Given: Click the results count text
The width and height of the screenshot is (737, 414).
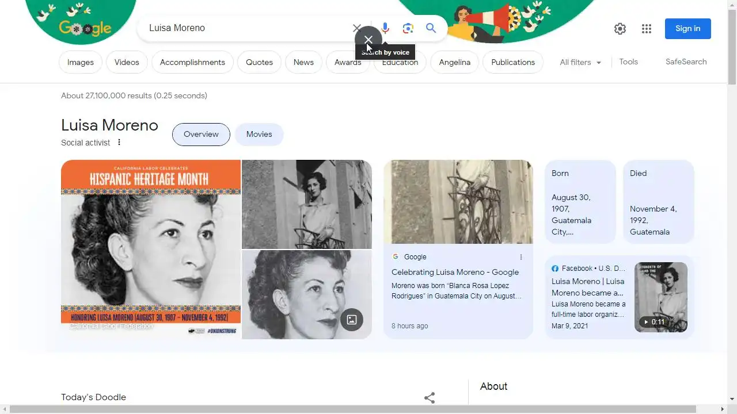Looking at the screenshot, I should [134, 95].
